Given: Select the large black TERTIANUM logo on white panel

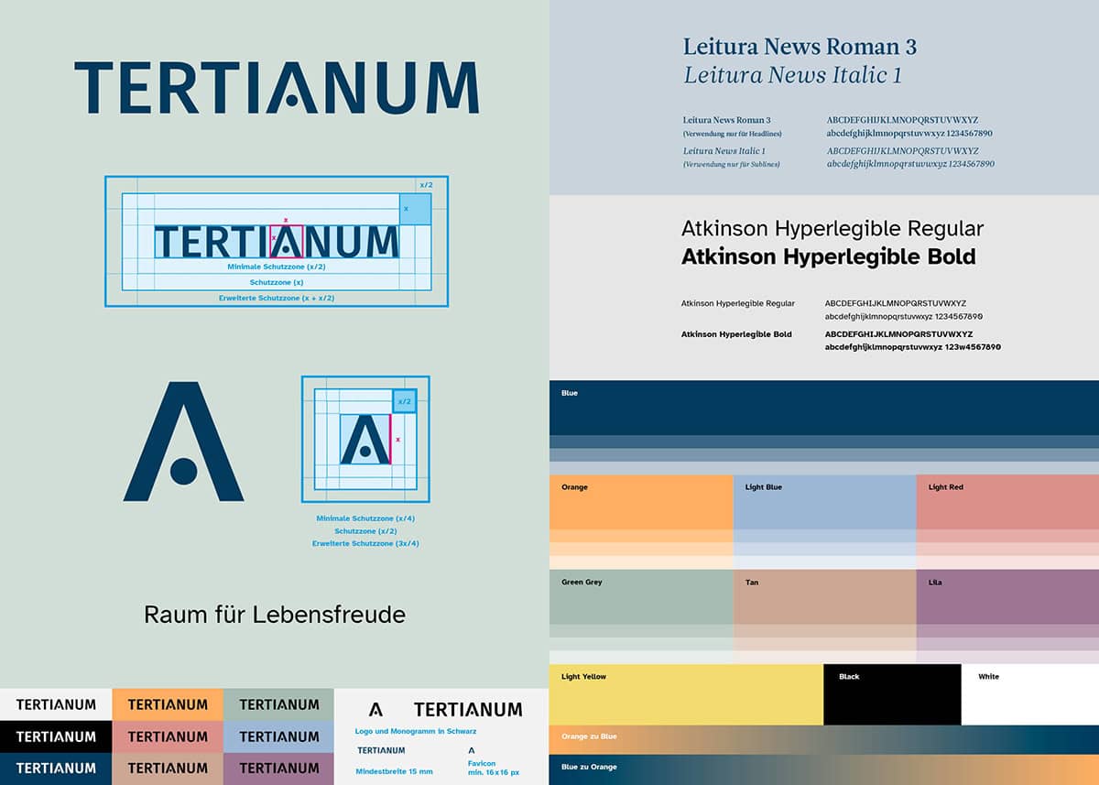Looking at the screenshot, I should coord(468,709).
